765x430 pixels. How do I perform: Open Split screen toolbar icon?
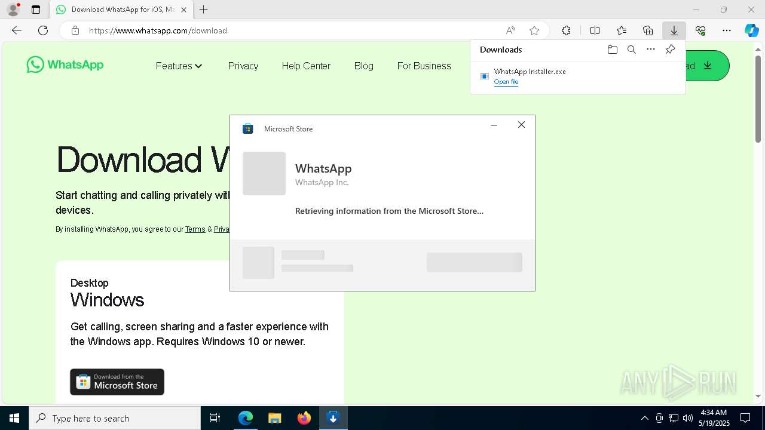[x=595, y=30]
